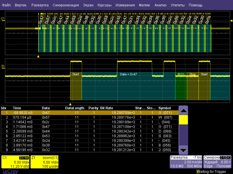
Task: Click the yellow scrollbar thumb beside the table
Action: 183,120
